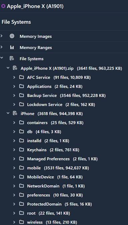
Task: Collapse the File Systems tree node
Action: tap(2, 58)
